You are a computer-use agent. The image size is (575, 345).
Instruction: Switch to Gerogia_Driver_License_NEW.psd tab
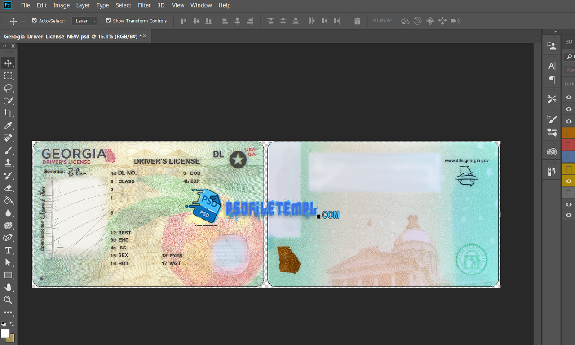coord(72,36)
